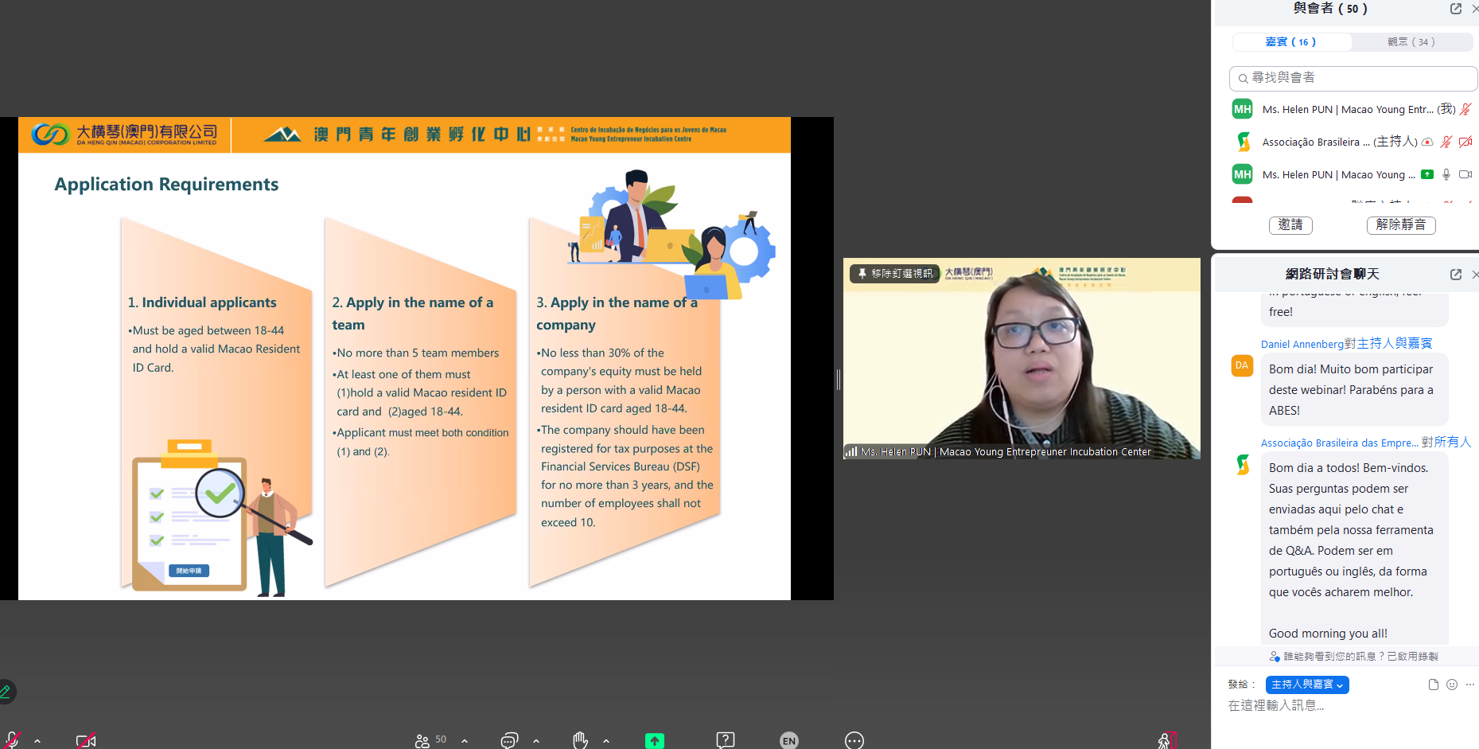This screenshot has height=749, width=1479.
Task: Expand reactions arrow next to raise hand
Action: point(606,741)
